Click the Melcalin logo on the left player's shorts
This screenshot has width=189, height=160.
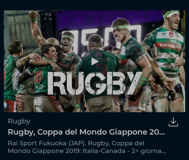click(x=39, y=106)
